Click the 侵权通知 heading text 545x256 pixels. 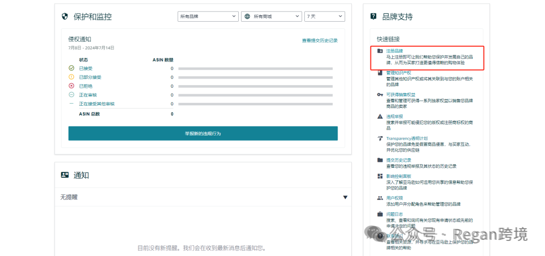point(80,39)
